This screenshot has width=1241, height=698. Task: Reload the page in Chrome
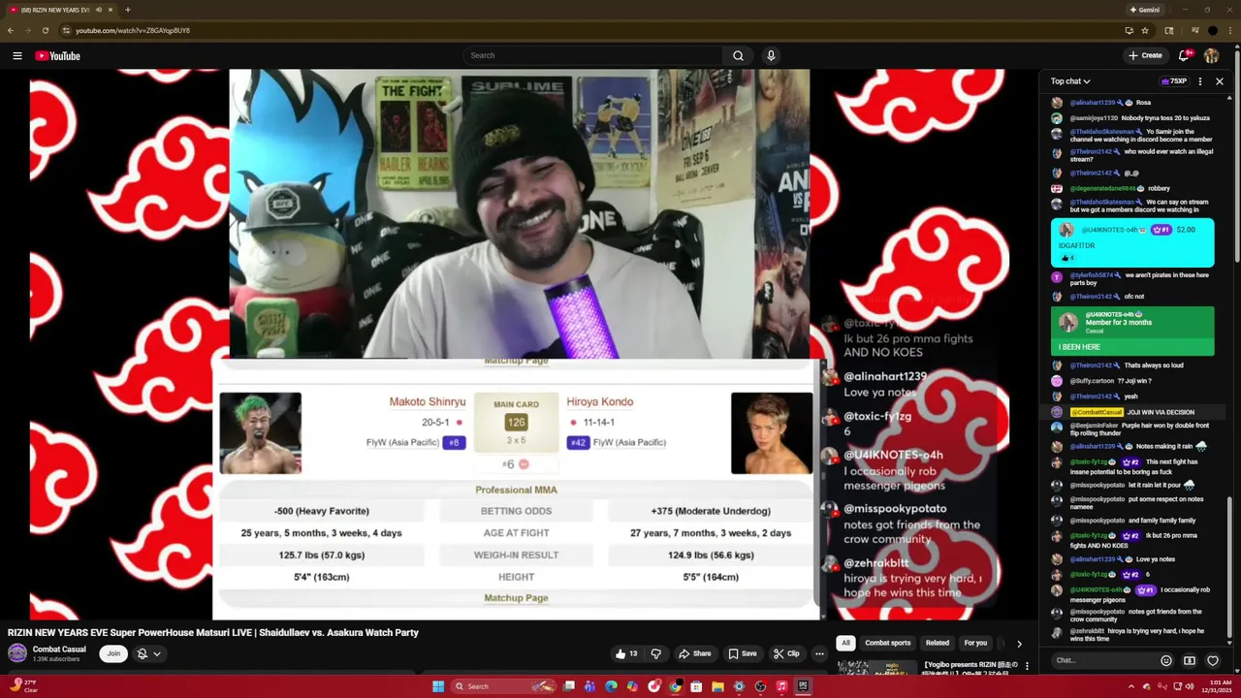click(45, 30)
